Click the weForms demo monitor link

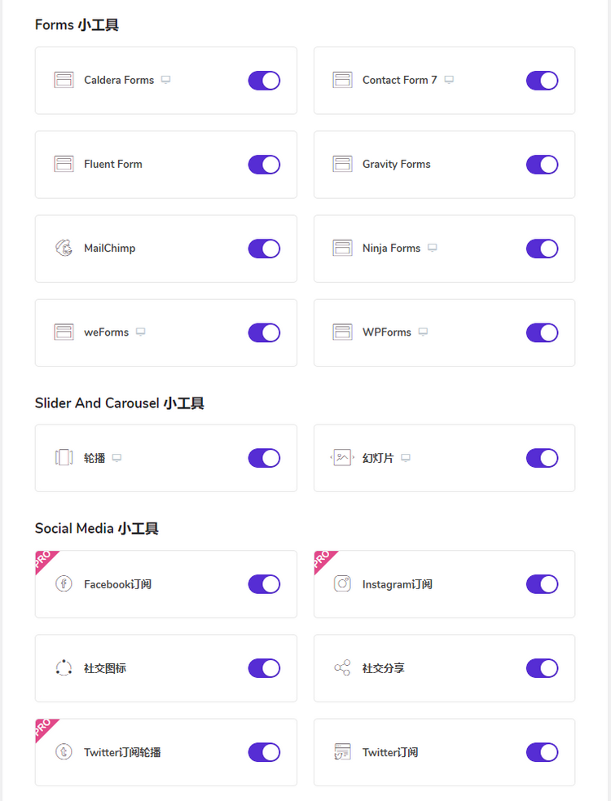(140, 332)
